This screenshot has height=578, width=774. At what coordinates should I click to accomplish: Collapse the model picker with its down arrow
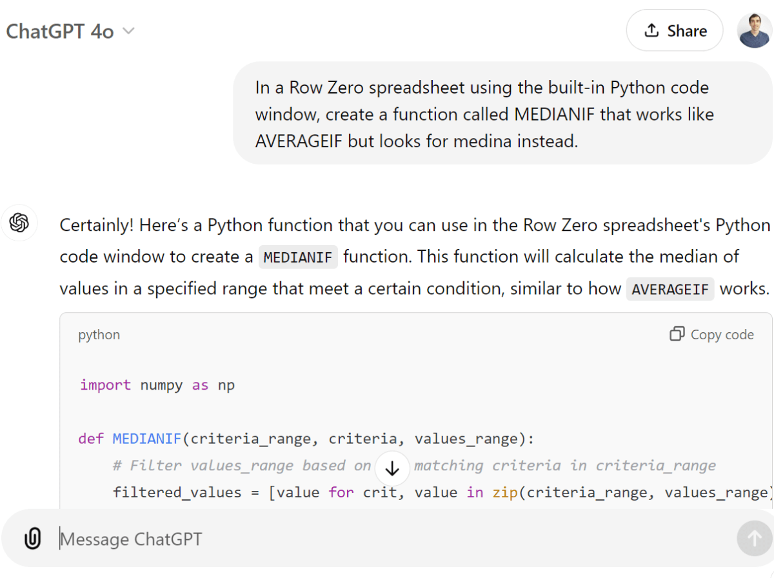[x=128, y=31]
